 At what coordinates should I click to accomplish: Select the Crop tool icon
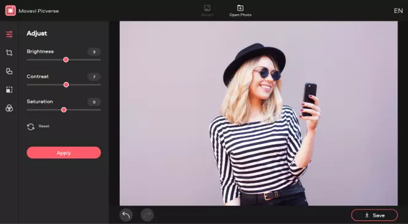point(9,53)
